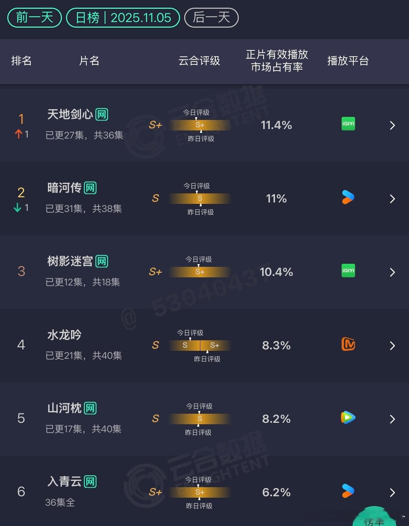Click Tencent Video icon for 山河枕
409x526 pixels.
coord(348,418)
